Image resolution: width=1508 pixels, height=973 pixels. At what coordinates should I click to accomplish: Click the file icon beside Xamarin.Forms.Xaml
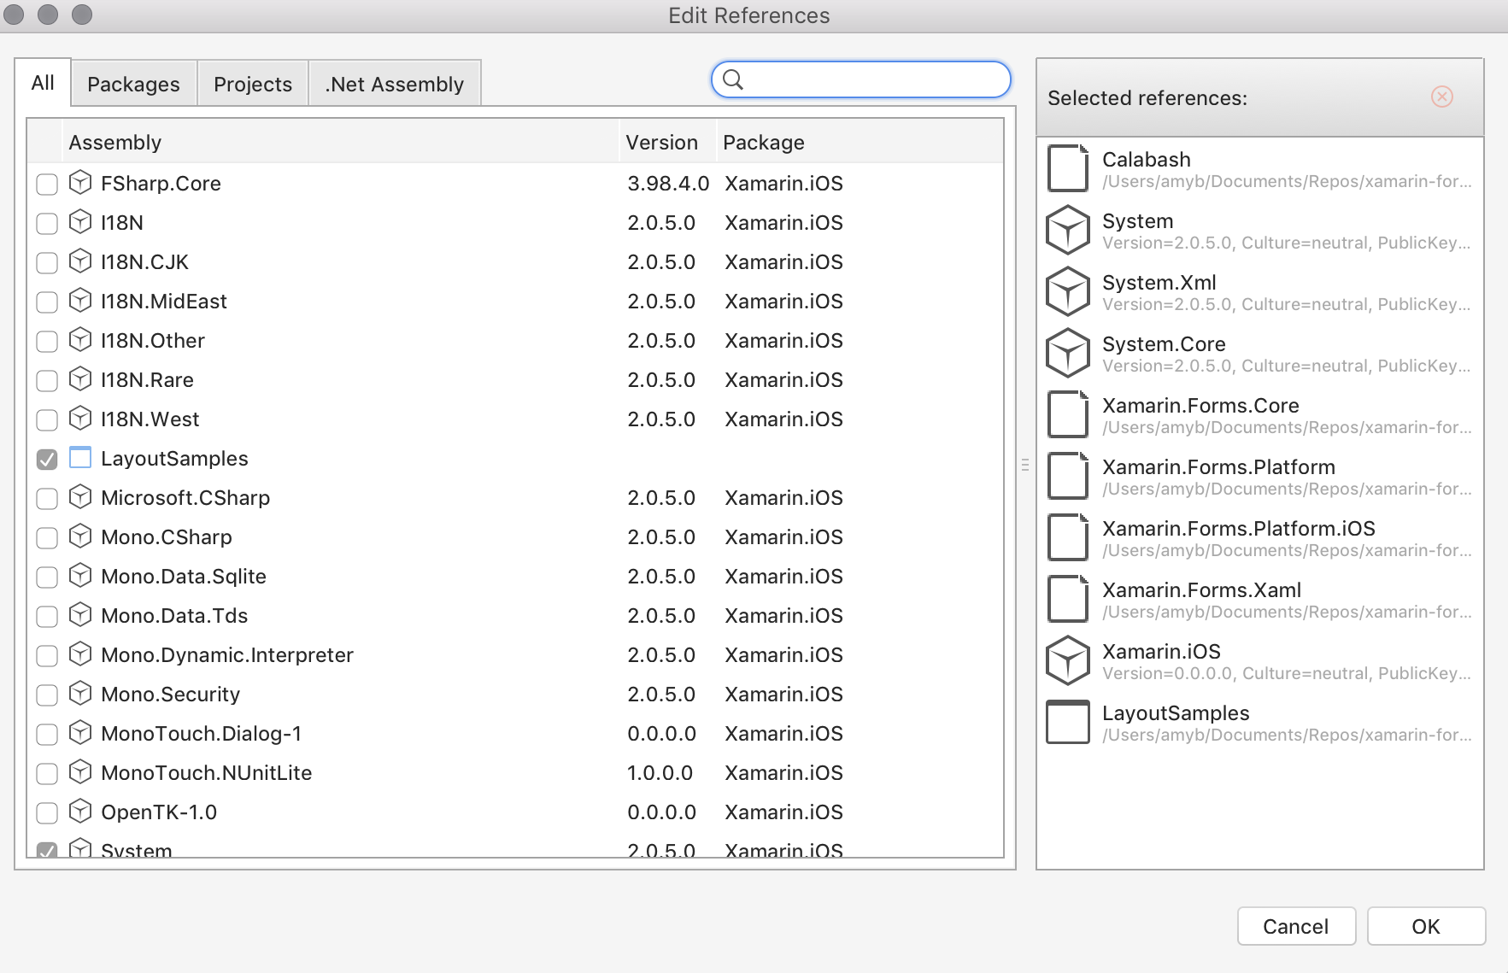(x=1066, y=598)
